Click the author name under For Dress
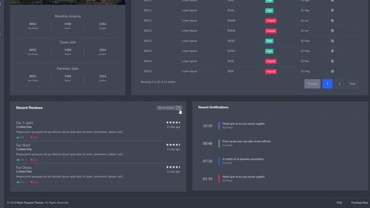The width and height of the screenshot is (370, 208). [x=25, y=172]
